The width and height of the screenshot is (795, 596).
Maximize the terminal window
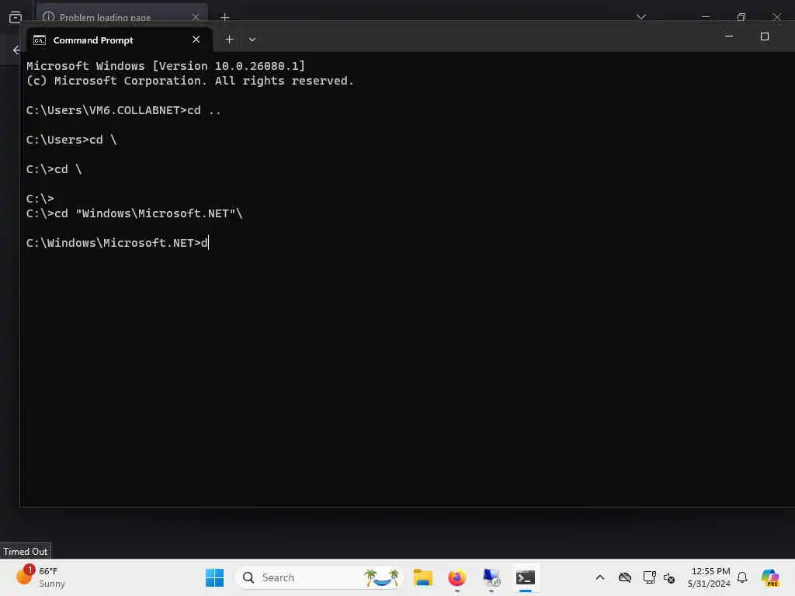point(765,36)
